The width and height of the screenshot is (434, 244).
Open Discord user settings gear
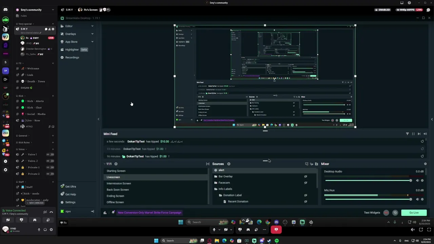pyautogui.click(x=51, y=229)
